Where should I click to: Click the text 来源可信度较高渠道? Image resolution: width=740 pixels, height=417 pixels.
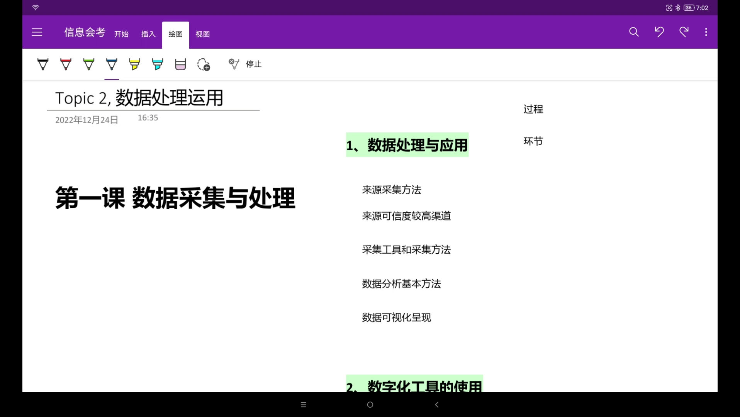click(406, 216)
